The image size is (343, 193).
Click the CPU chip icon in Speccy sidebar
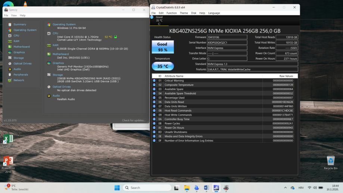tap(10, 36)
